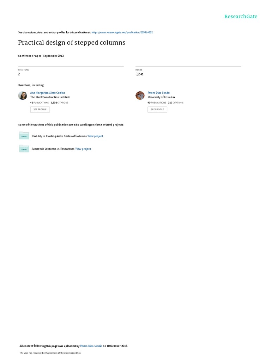View project Academic Lecturers vs Researches
This screenshot has height=361, width=271.
click(x=83, y=149)
